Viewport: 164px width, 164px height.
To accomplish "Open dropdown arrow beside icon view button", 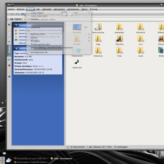I will [66, 16].
